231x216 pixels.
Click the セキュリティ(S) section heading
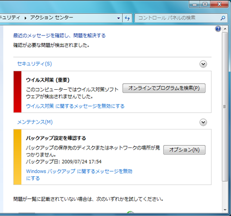click(34, 64)
